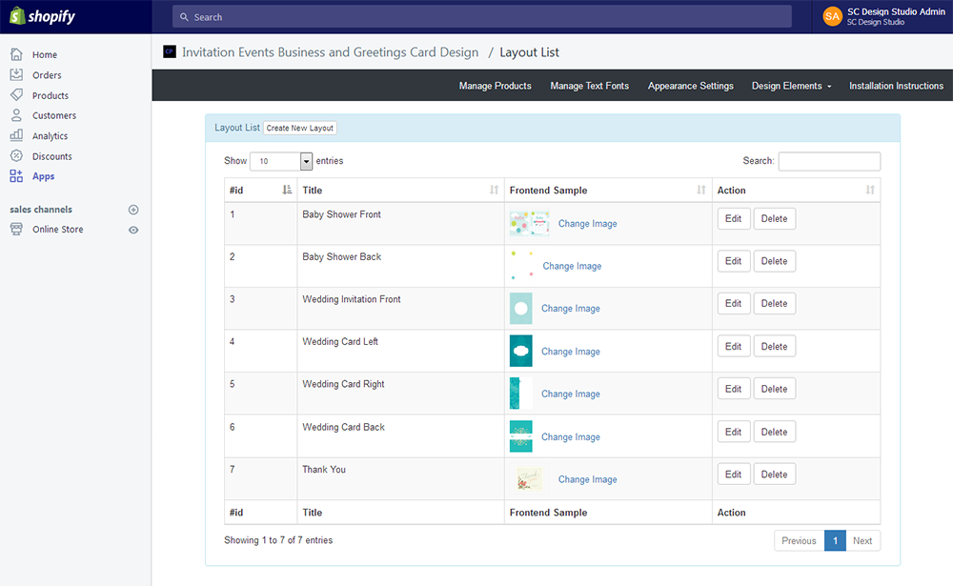Add a sales channel with plus icon

click(133, 210)
